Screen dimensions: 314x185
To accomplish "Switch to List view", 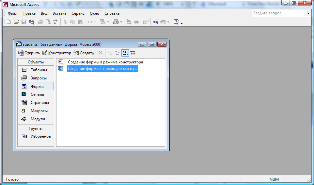I will point(125,53).
